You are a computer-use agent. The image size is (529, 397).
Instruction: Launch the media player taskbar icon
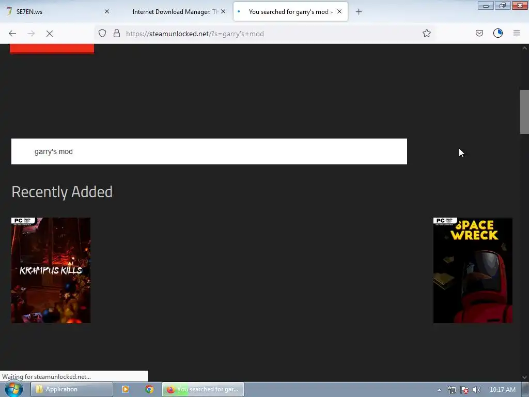[126, 389]
